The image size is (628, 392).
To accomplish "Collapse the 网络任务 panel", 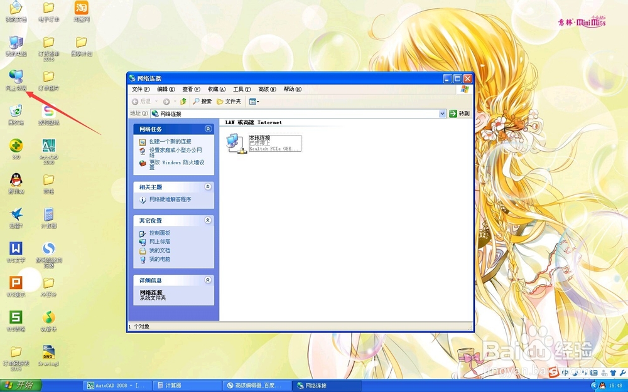I will coord(208,129).
